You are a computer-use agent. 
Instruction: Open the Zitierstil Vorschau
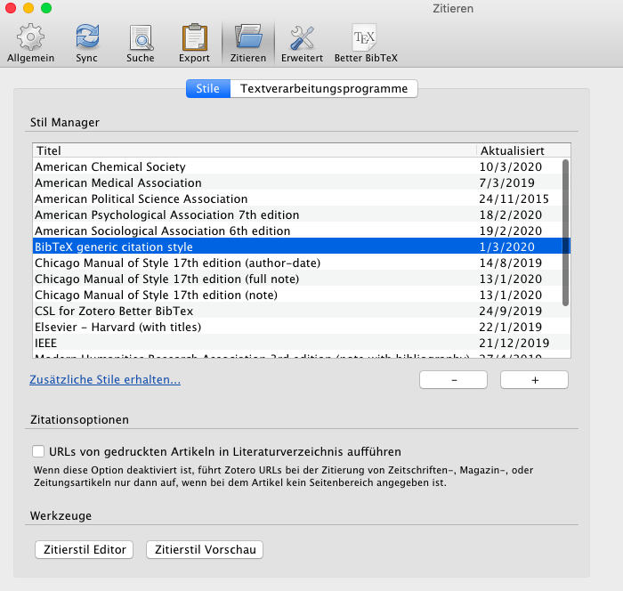pyautogui.click(x=205, y=550)
